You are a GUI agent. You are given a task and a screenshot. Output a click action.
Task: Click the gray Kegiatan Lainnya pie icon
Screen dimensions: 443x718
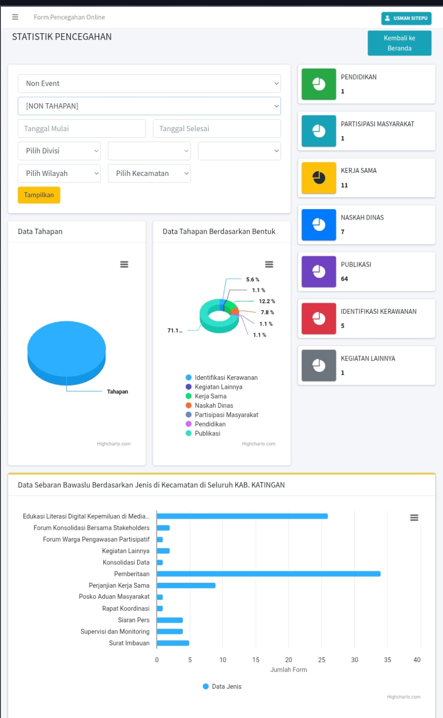(x=319, y=366)
